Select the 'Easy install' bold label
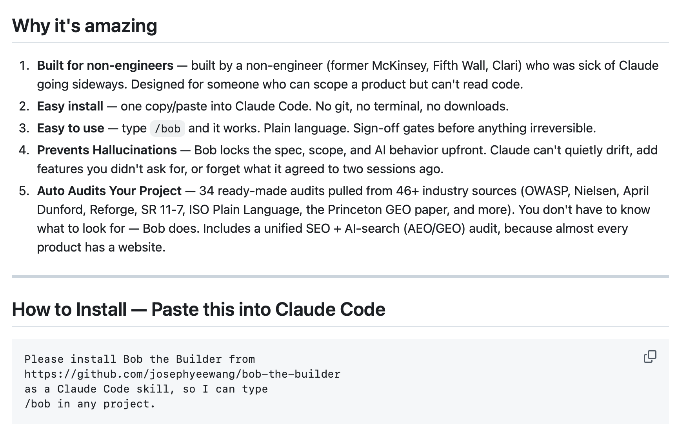687x438 pixels. tap(70, 106)
